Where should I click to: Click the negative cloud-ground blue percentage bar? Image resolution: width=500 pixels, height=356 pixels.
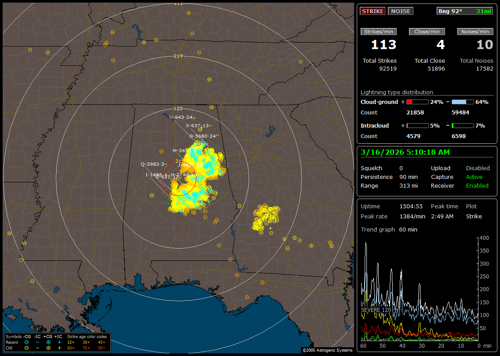tap(463, 102)
